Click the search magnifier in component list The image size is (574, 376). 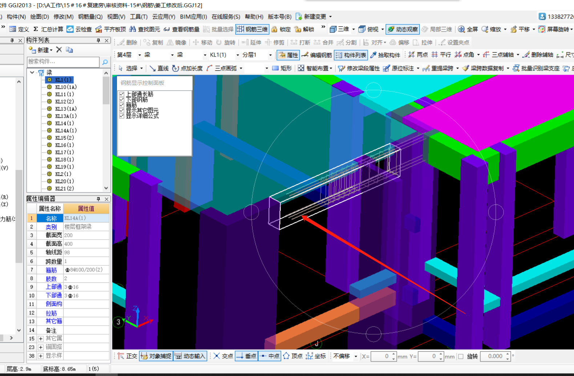tap(105, 62)
